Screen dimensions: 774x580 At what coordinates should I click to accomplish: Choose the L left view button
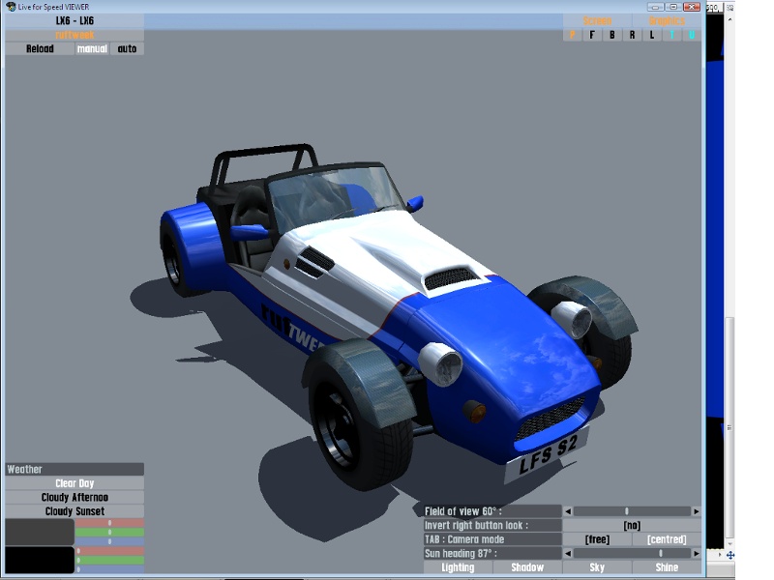point(652,35)
